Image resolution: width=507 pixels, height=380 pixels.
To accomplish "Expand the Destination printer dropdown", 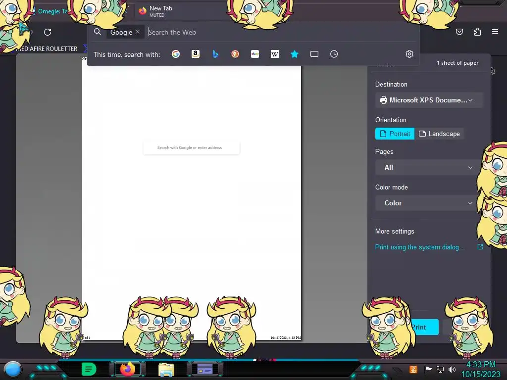I will click(429, 100).
